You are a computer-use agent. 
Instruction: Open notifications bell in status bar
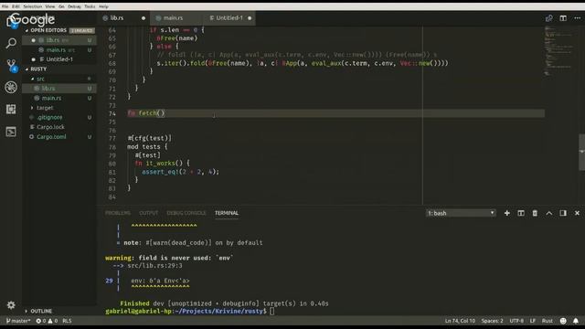(576, 321)
